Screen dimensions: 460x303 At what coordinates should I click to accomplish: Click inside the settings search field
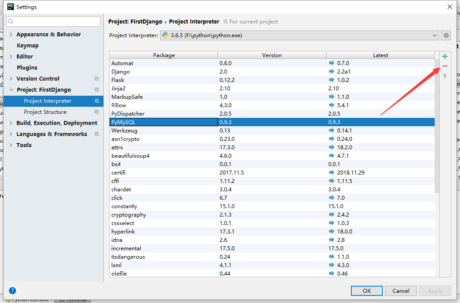pos(53,21)
